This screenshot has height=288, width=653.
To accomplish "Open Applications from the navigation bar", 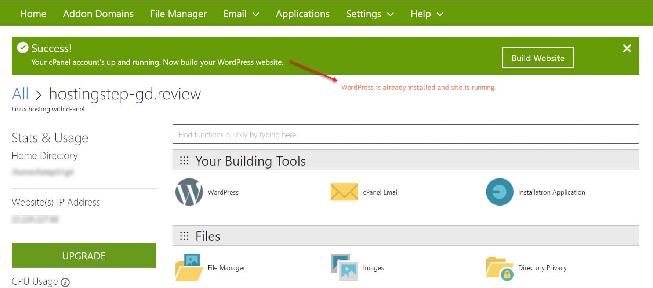I will (x=303, y=14).
